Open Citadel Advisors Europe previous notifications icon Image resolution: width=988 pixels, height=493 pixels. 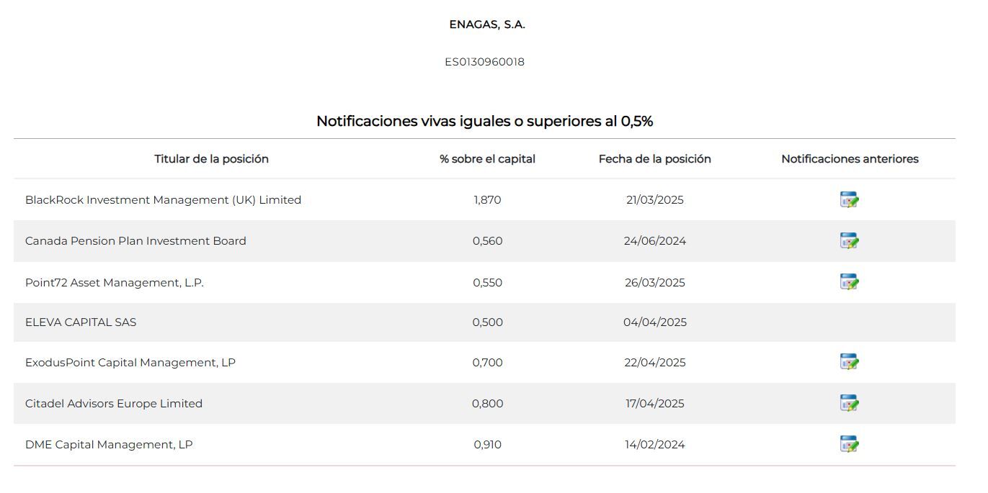point(850,403)
